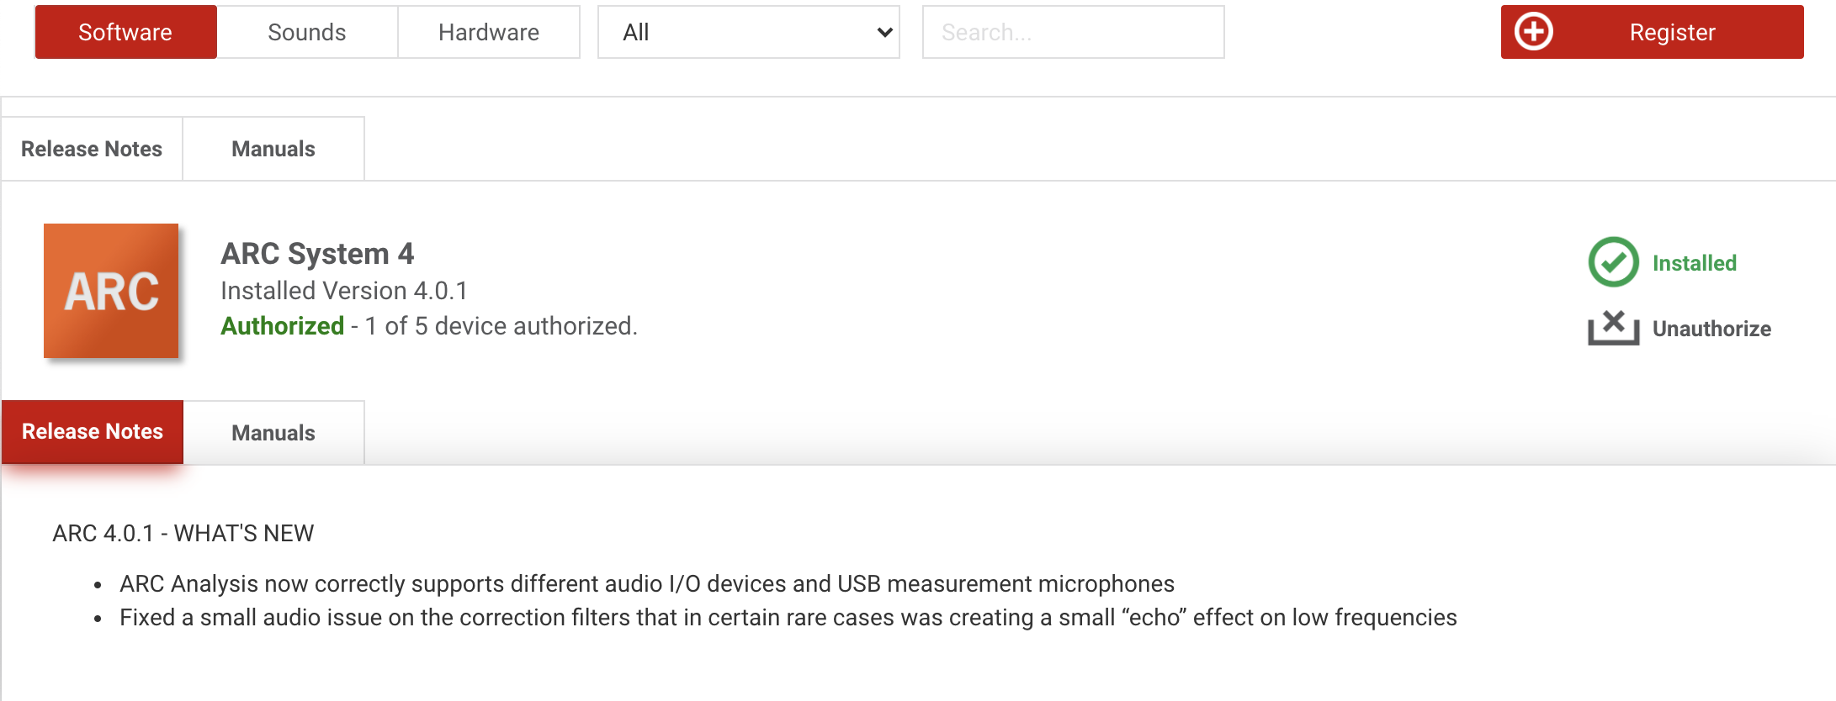Click the ARC System 4 product title

click(317, 254)
